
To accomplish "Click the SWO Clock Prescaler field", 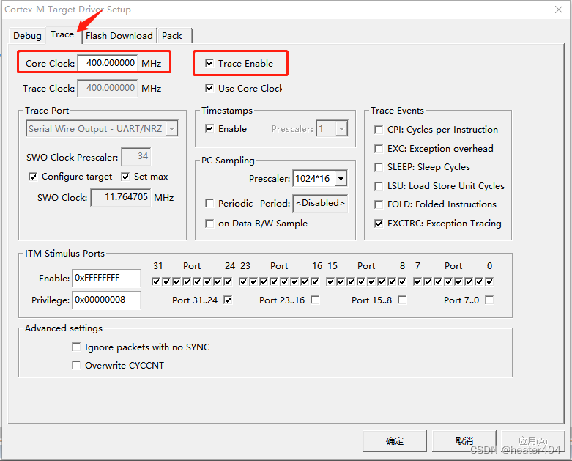I will pos(136,157).
